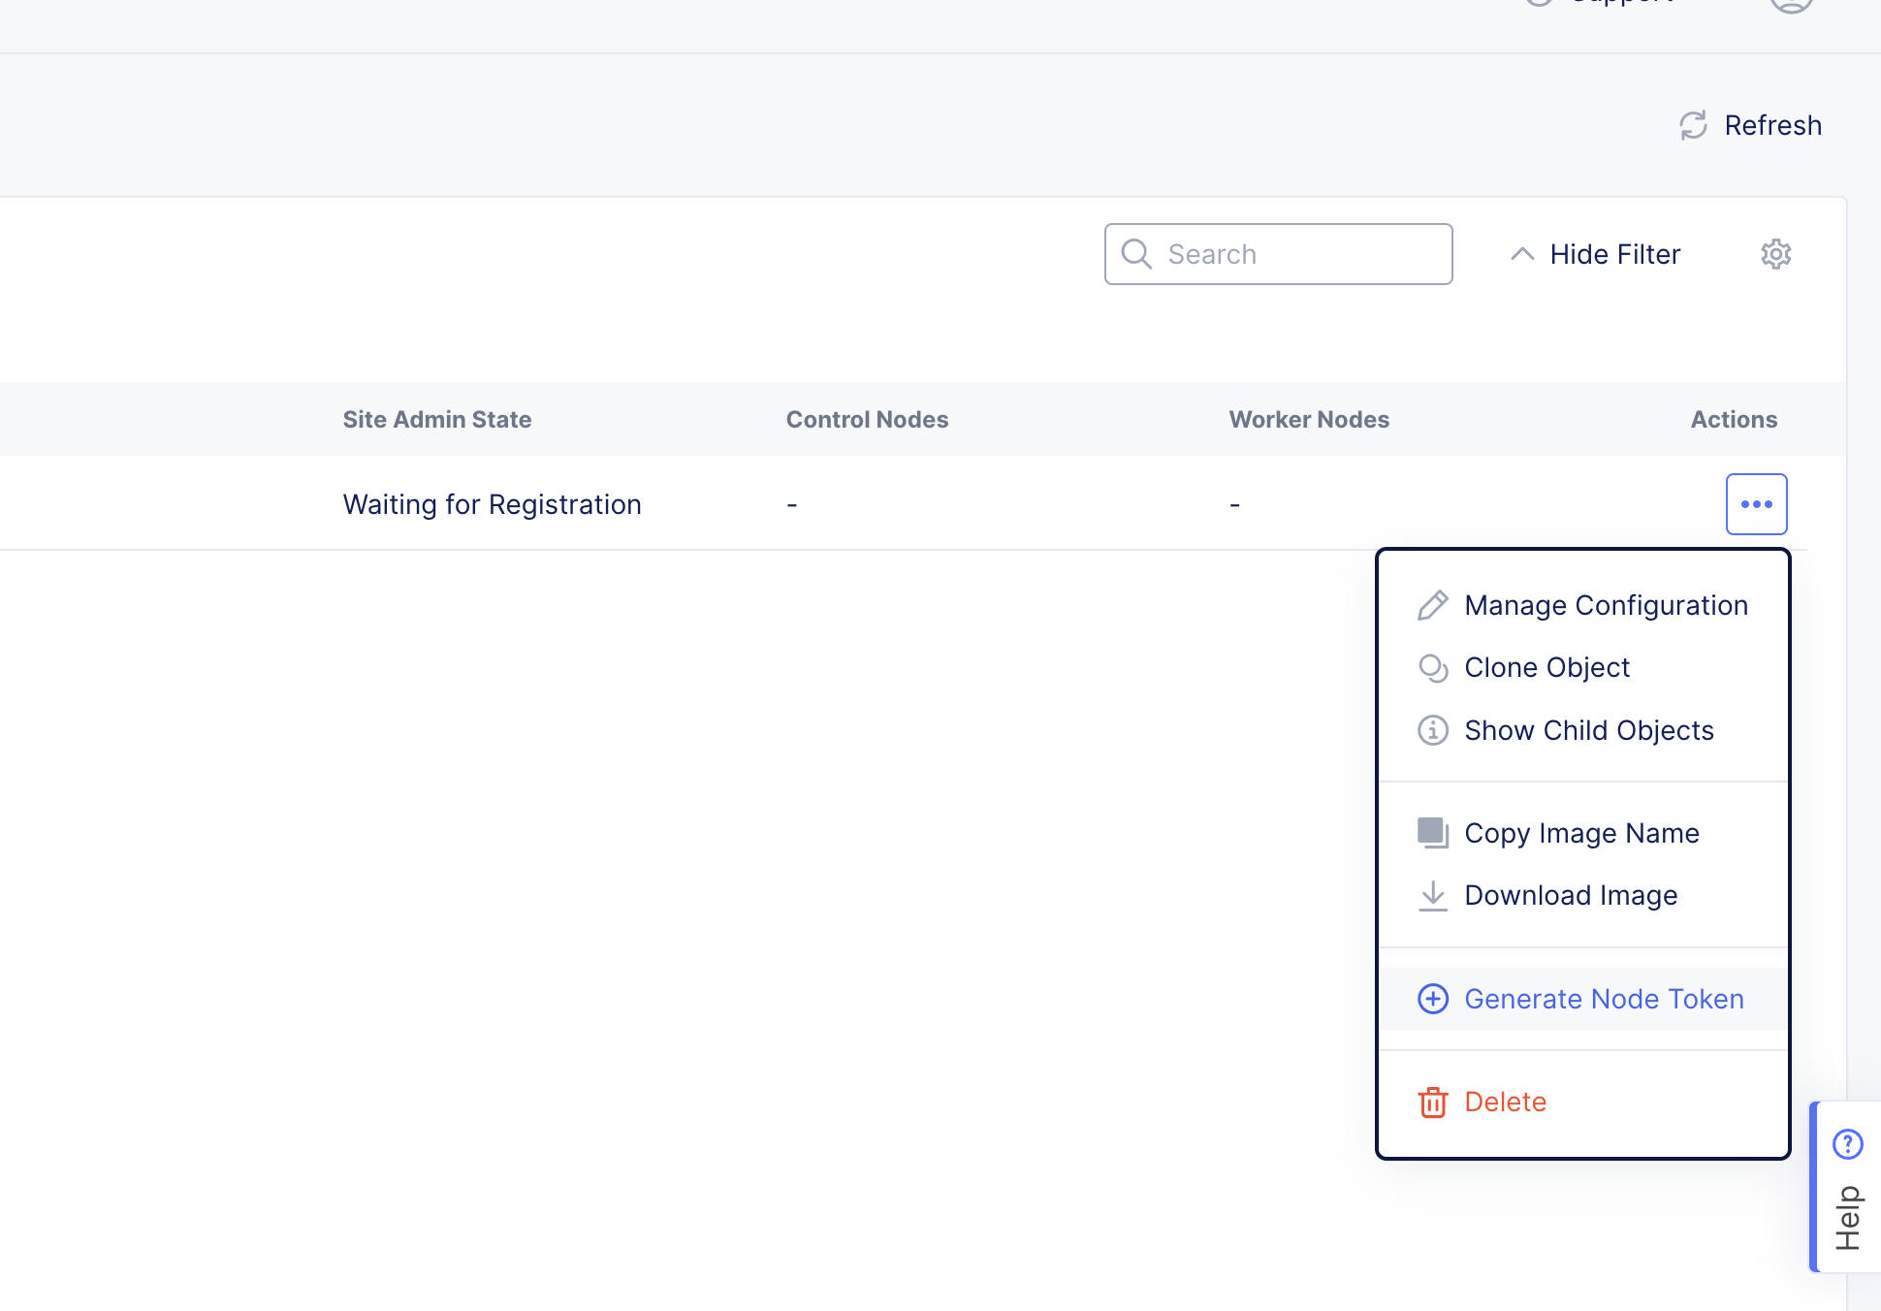Click the Refresh circular-arrows icon
This screenshot has width=1881, height=1311.
click(x=1693, y=125)
